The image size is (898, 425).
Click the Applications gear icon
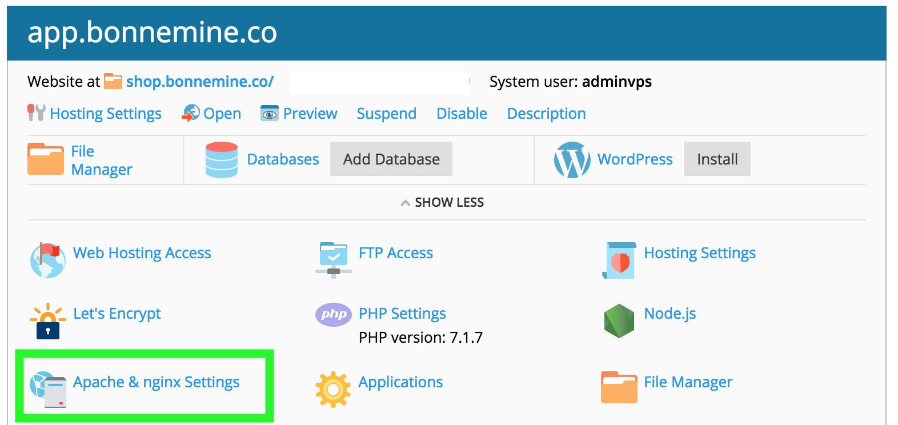333,389
